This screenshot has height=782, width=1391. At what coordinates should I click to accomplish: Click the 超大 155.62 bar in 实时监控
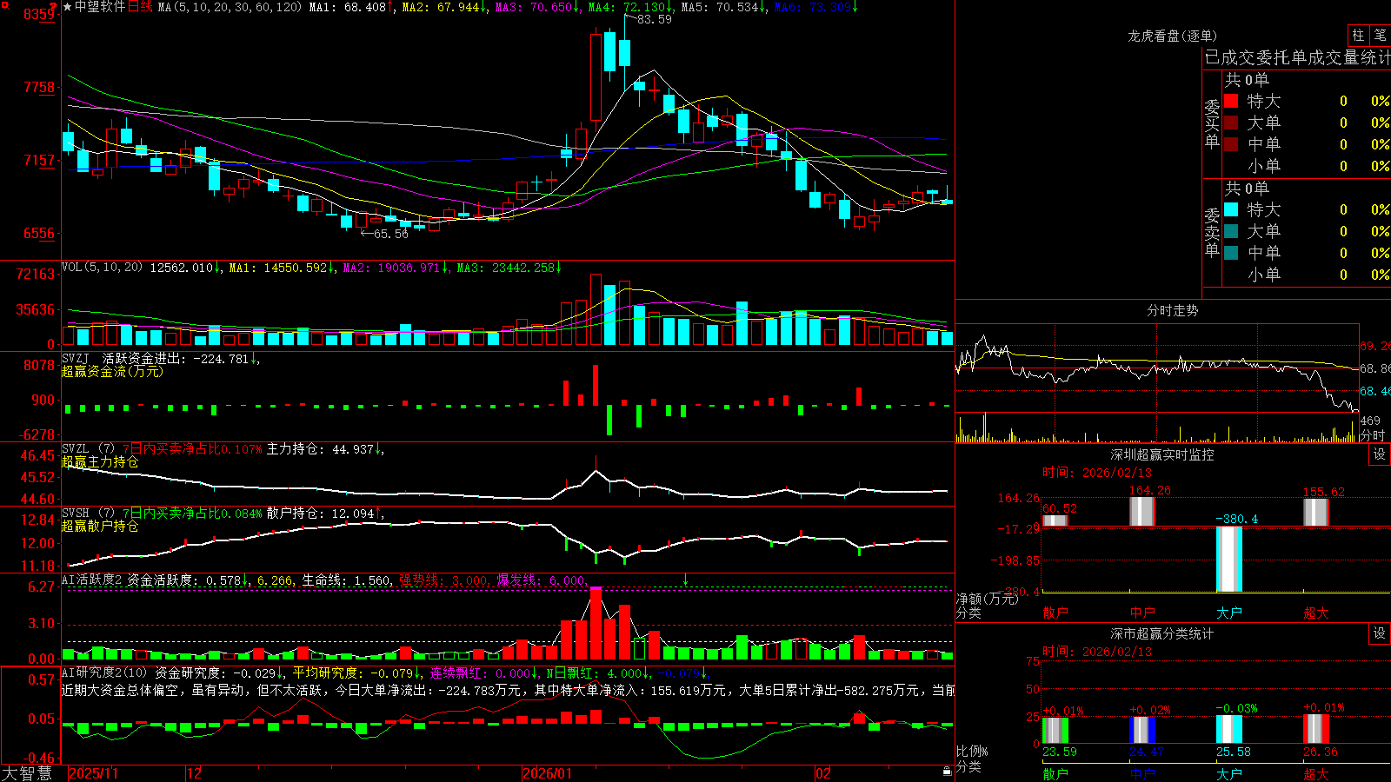pyautogui.click(x=1316, y=512)
